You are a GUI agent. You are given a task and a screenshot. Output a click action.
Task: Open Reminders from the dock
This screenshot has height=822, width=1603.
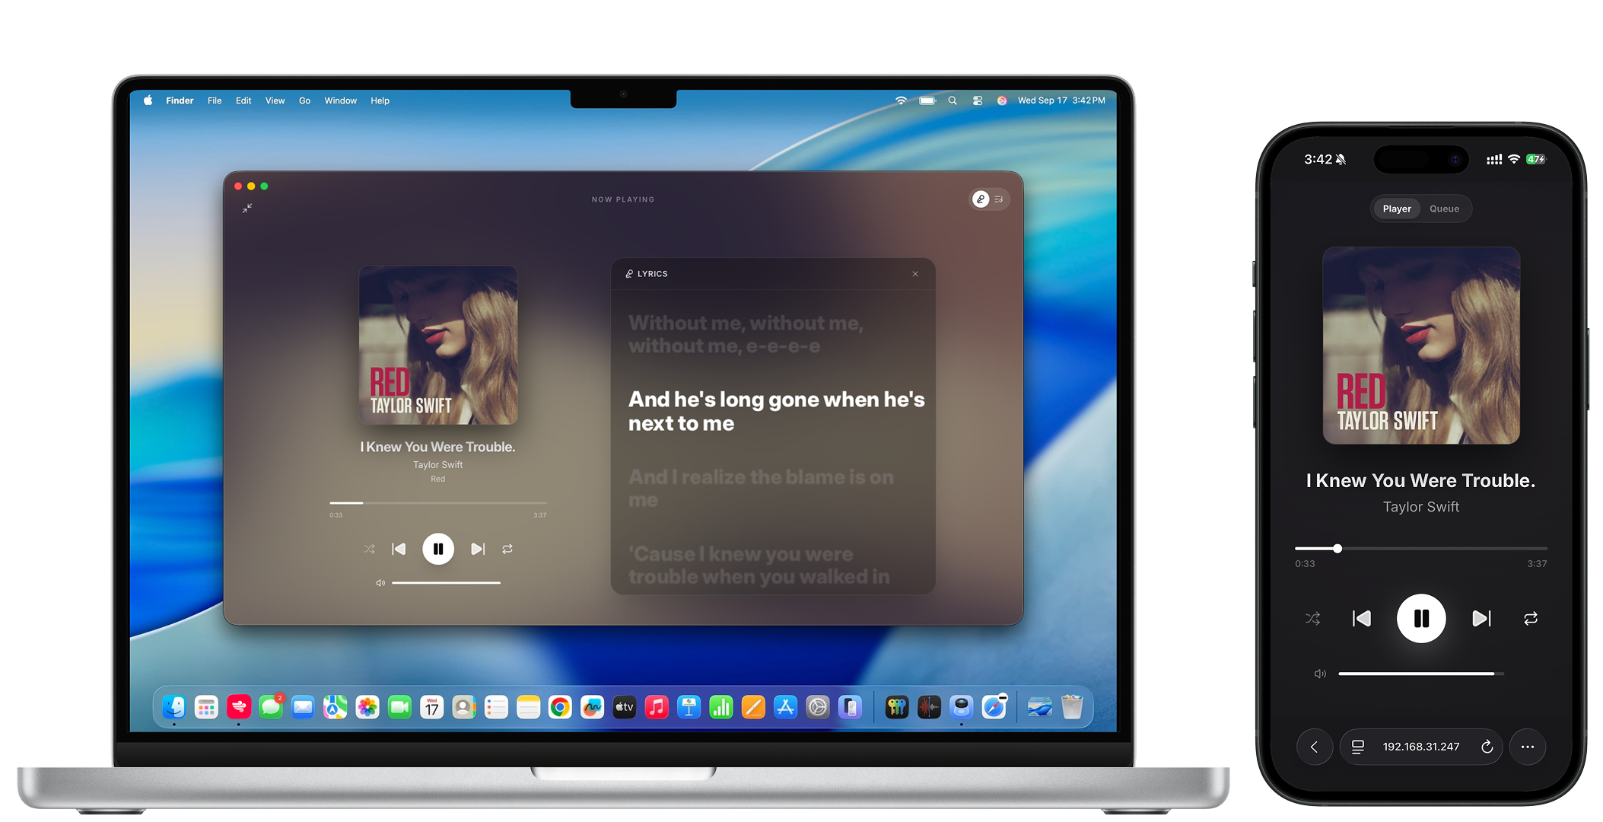point(496,707)
